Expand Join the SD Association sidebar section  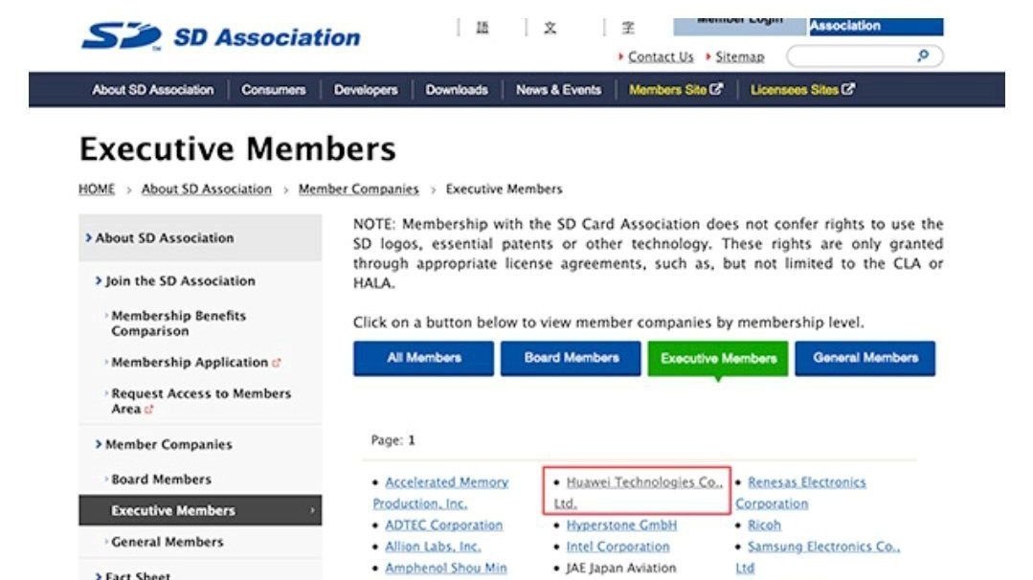pyautogui.click(x=180, y=281)
